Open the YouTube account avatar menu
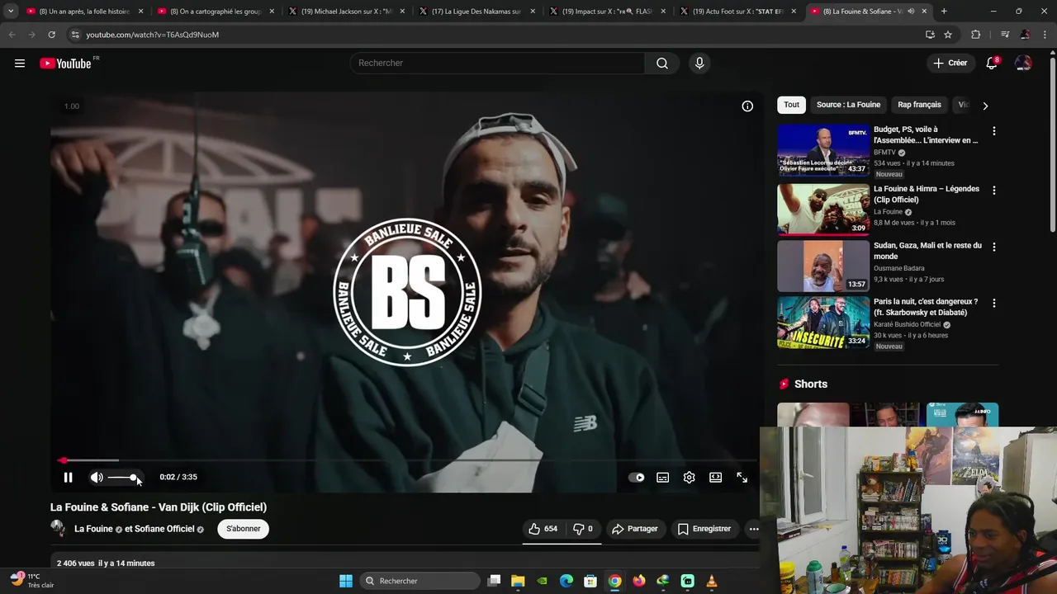 pos(1023,64)
